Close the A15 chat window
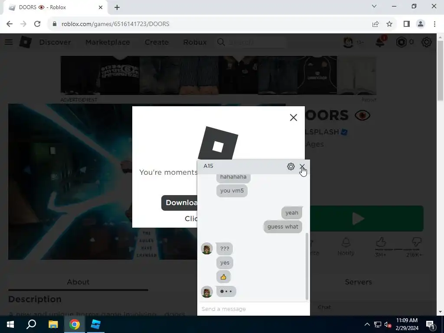 coord(302,166)
